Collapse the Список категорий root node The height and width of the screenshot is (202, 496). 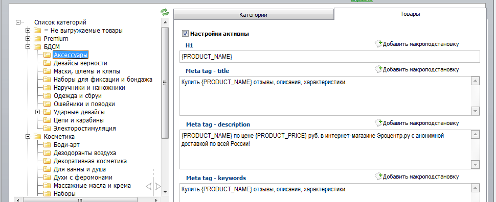[x=18, y=22]
